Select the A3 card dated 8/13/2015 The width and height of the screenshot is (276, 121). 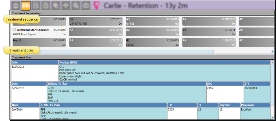(x=152, y=21)
